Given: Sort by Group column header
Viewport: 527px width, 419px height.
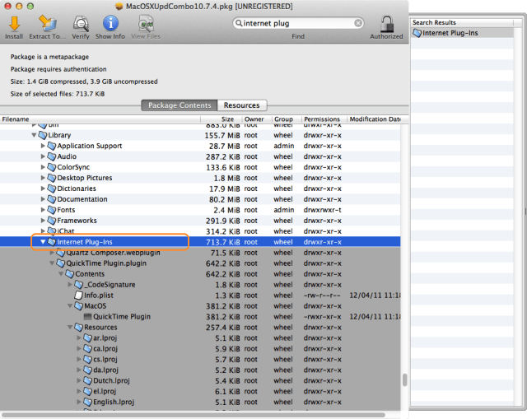Looking at the screenshot, I should 286,119.
